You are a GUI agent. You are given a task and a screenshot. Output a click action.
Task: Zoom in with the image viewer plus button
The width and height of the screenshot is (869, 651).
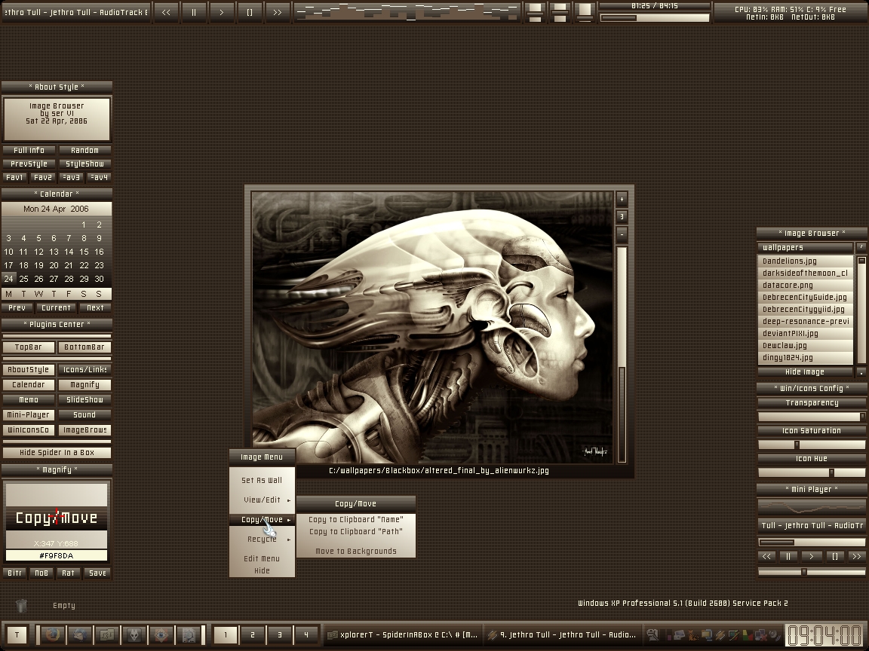pyautogui.click(x=622, y=199)
